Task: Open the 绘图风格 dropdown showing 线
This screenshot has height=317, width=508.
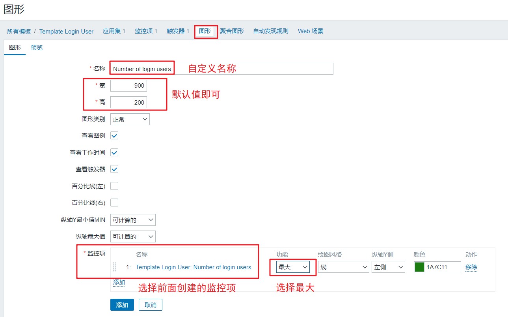Action: pyautogui.click(x=343, y=267)
